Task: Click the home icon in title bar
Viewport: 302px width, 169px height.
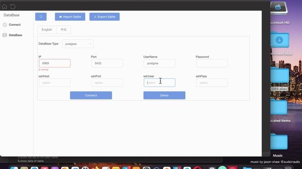Action: pyautogui.click(x=4, y=7)
